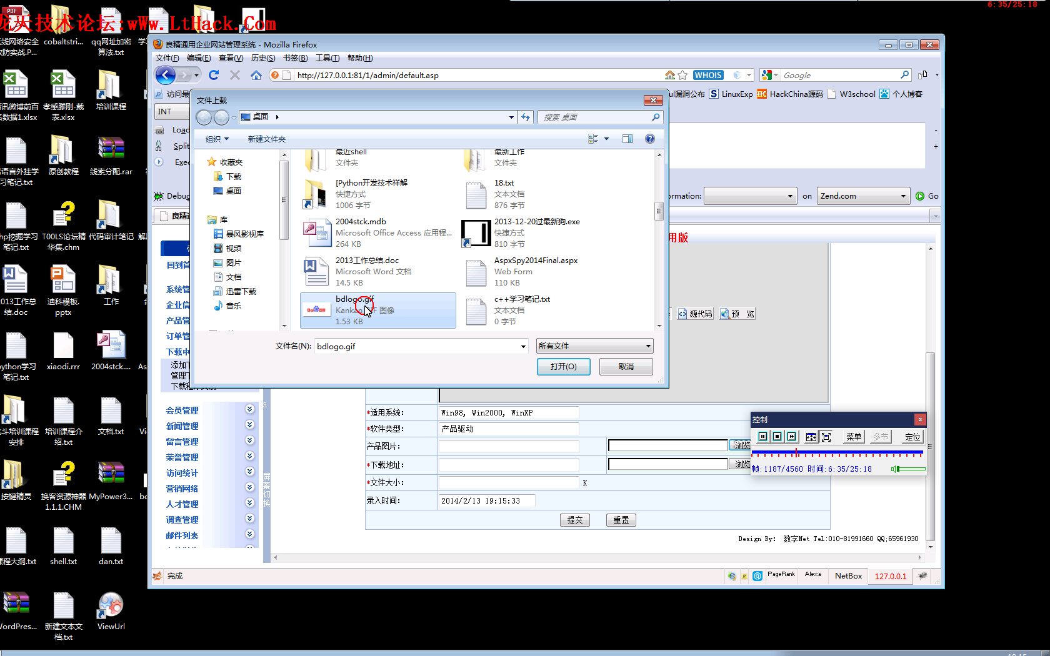Click the fit-width view icon in 控制 panel
Screen dimensions: 1050x656
point(811,437)
